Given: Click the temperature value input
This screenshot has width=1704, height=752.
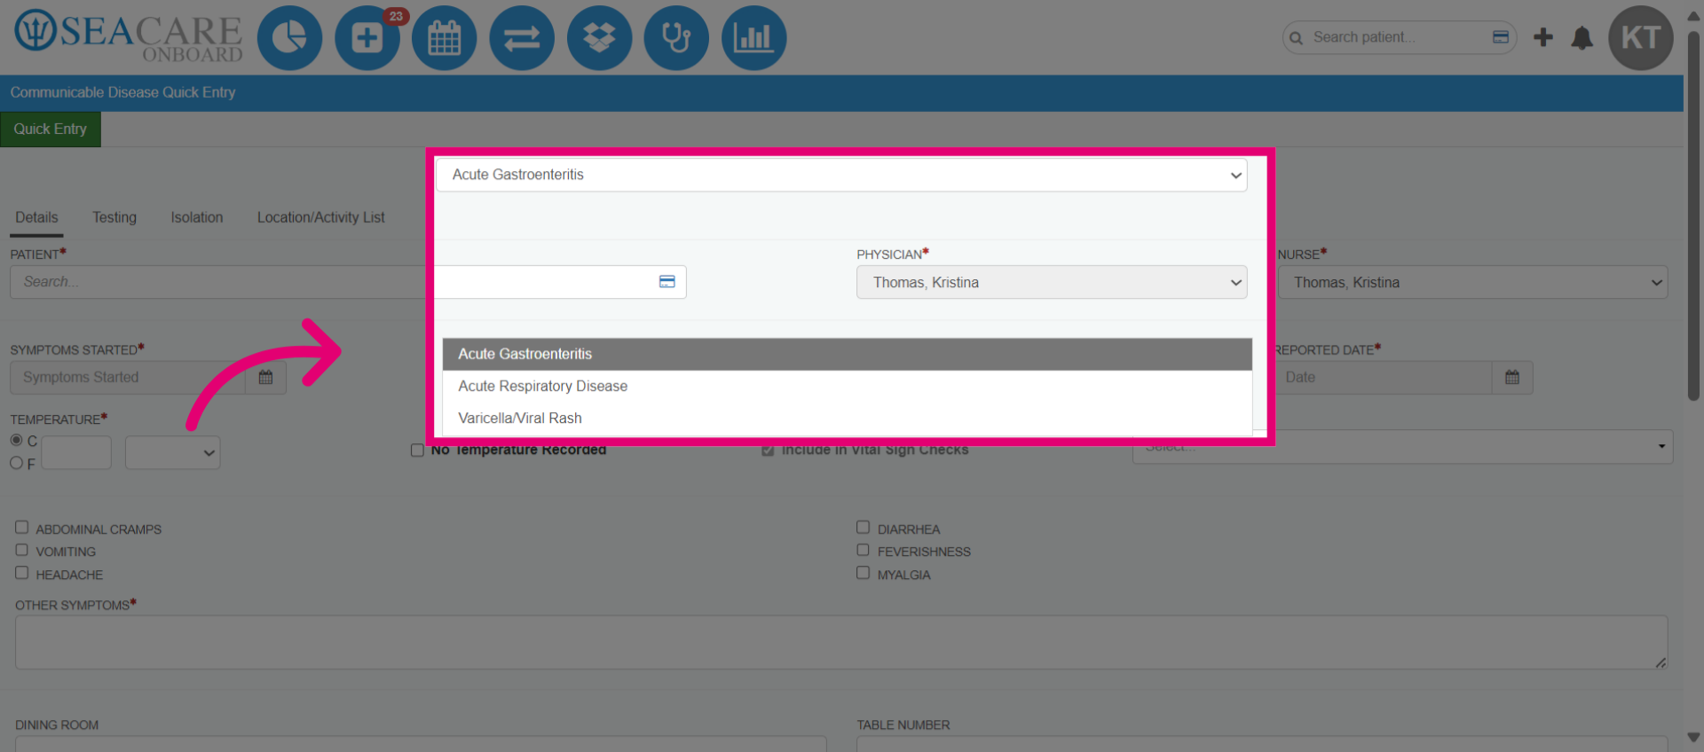Looking at the screenshot, I should (76, 452).
